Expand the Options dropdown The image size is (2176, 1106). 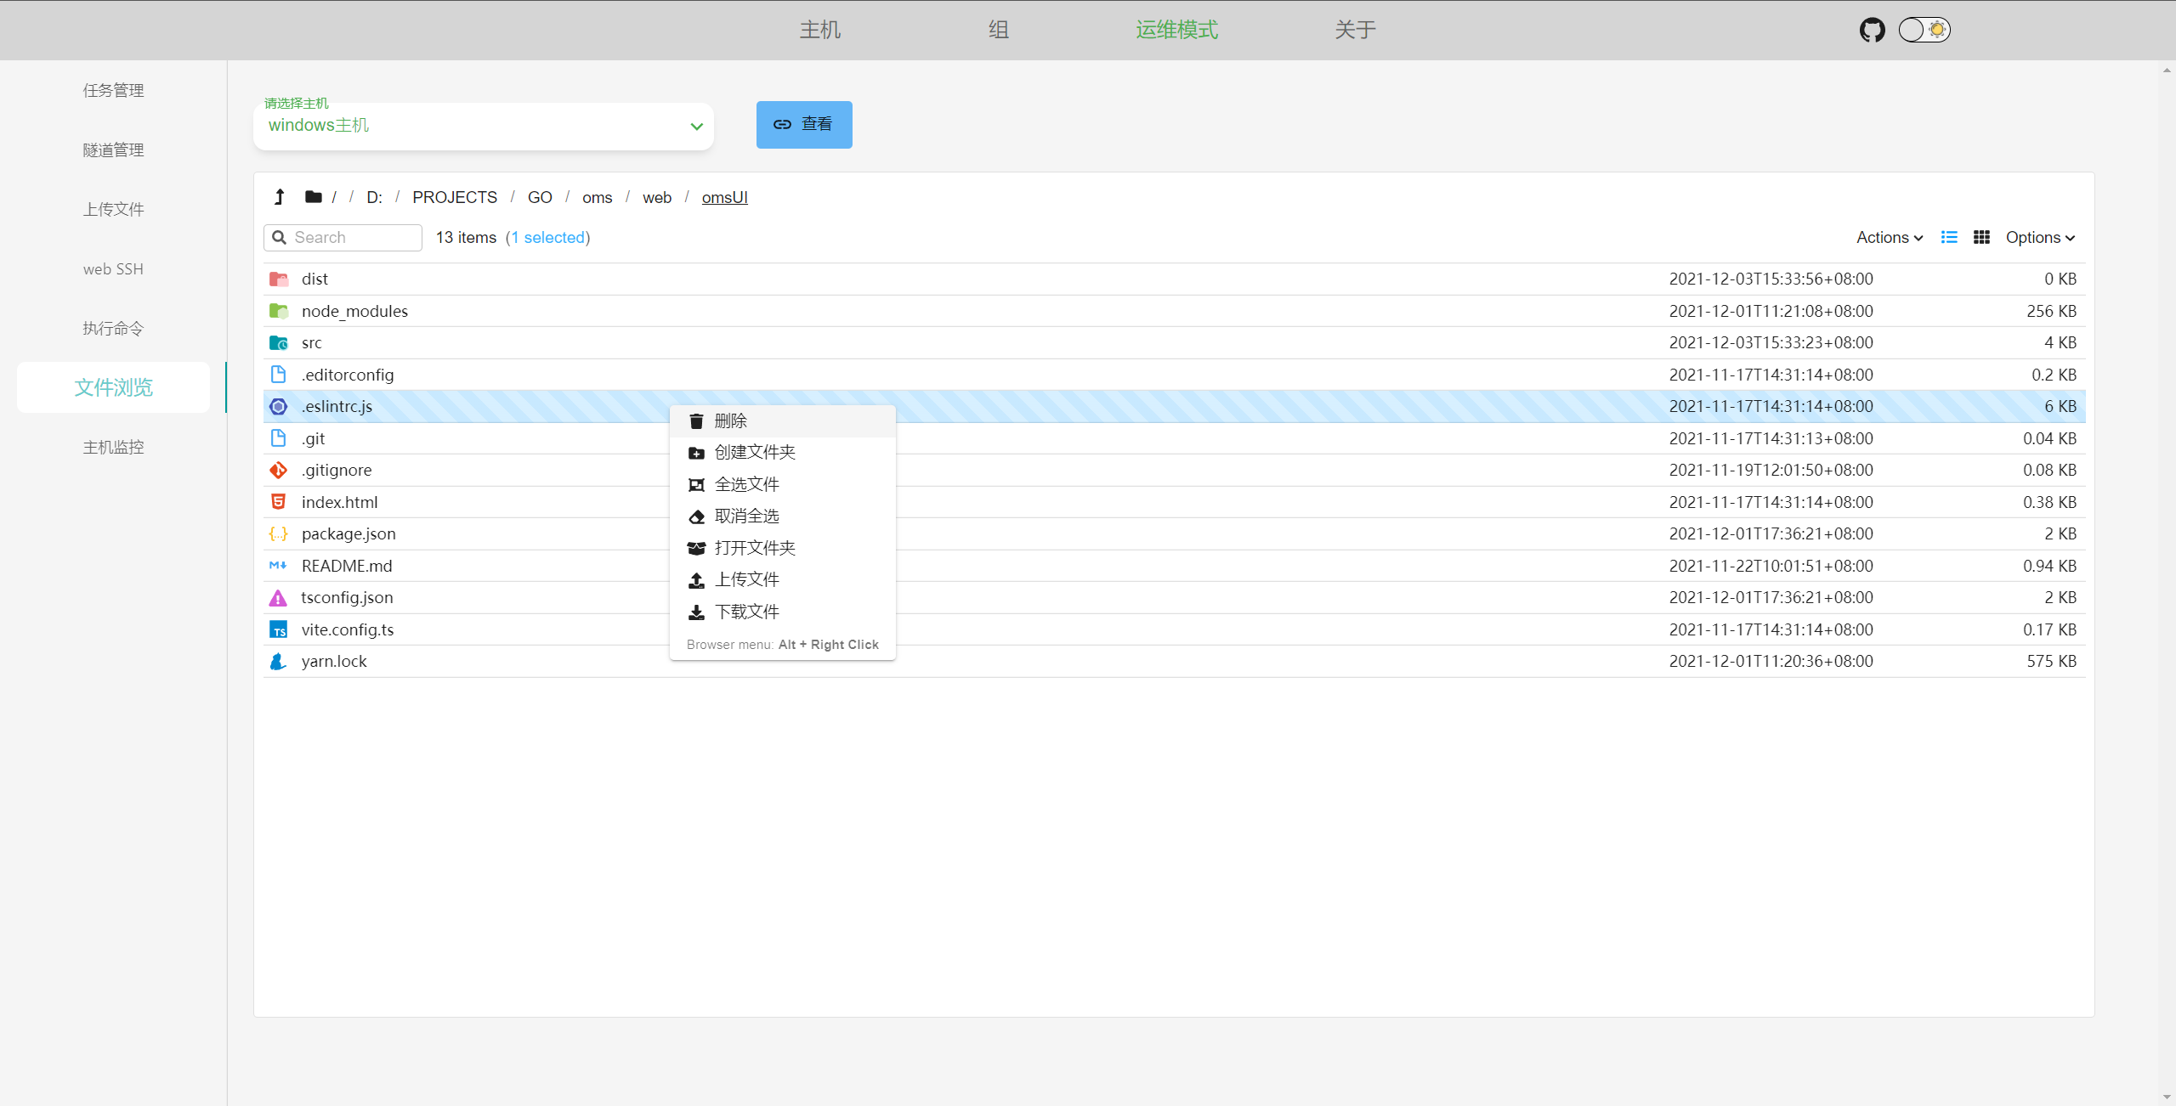click(2040, 238)
